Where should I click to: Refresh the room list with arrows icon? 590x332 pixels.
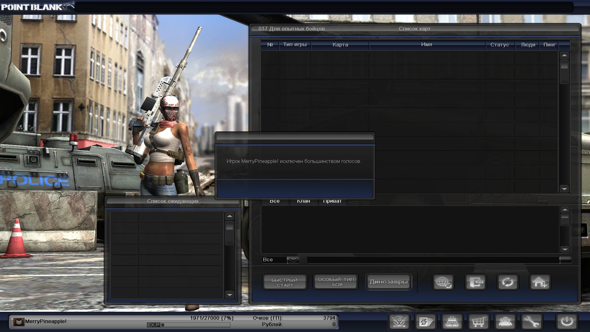pos(508,282)
